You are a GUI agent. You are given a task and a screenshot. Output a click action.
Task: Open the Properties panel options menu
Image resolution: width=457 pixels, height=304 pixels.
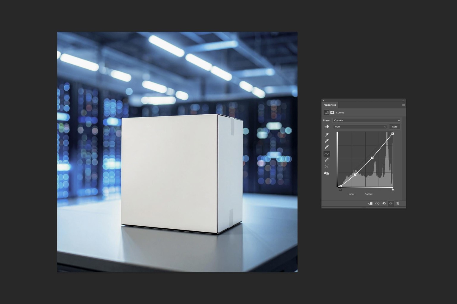pyautogui.click(x=403, y=105)
